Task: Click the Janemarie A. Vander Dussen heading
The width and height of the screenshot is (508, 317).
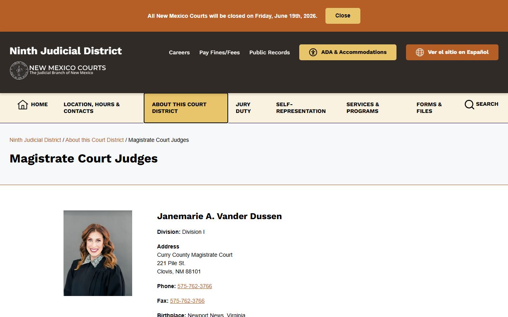Action: pos(219,216)
